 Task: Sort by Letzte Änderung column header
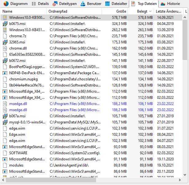168,11
